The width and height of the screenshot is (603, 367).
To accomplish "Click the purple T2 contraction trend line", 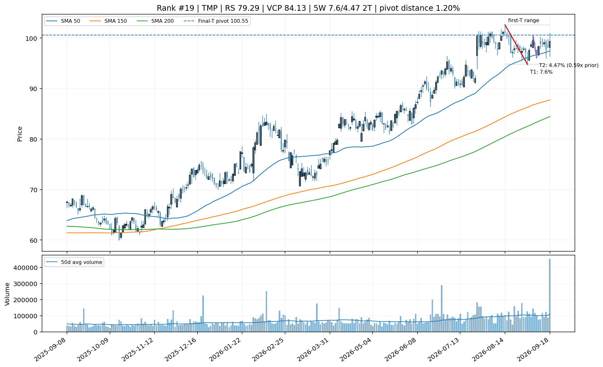I will click(535, 46).
